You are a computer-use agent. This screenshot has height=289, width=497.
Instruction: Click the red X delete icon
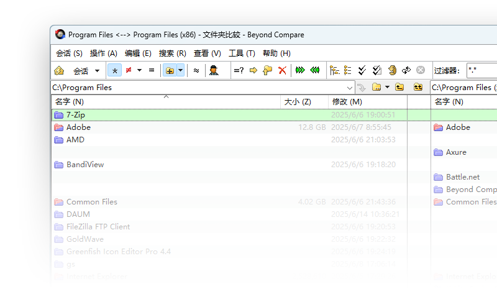[282, 70]
